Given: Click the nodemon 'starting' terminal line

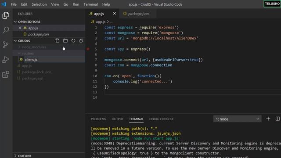Looking at the screenshot, I should pyautogui.click(x=135, y=138).
